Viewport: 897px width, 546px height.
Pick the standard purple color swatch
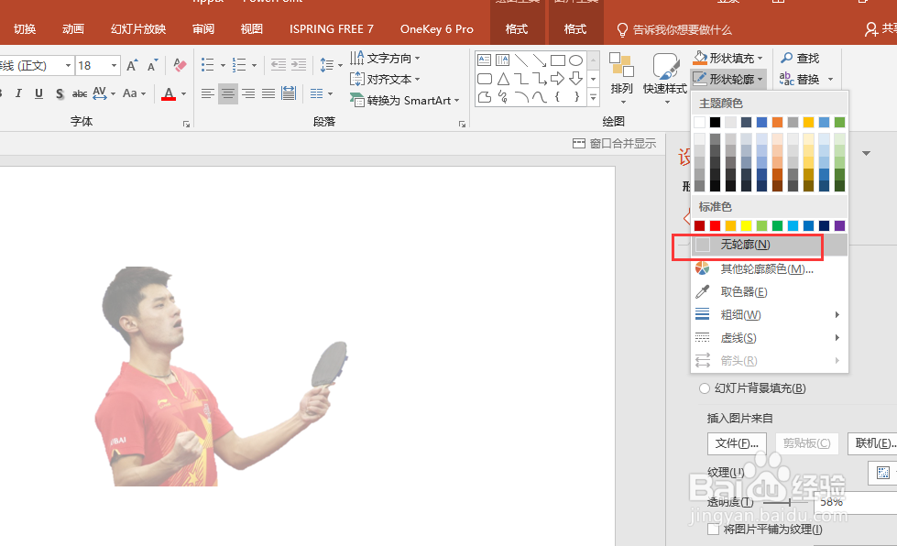839,225
